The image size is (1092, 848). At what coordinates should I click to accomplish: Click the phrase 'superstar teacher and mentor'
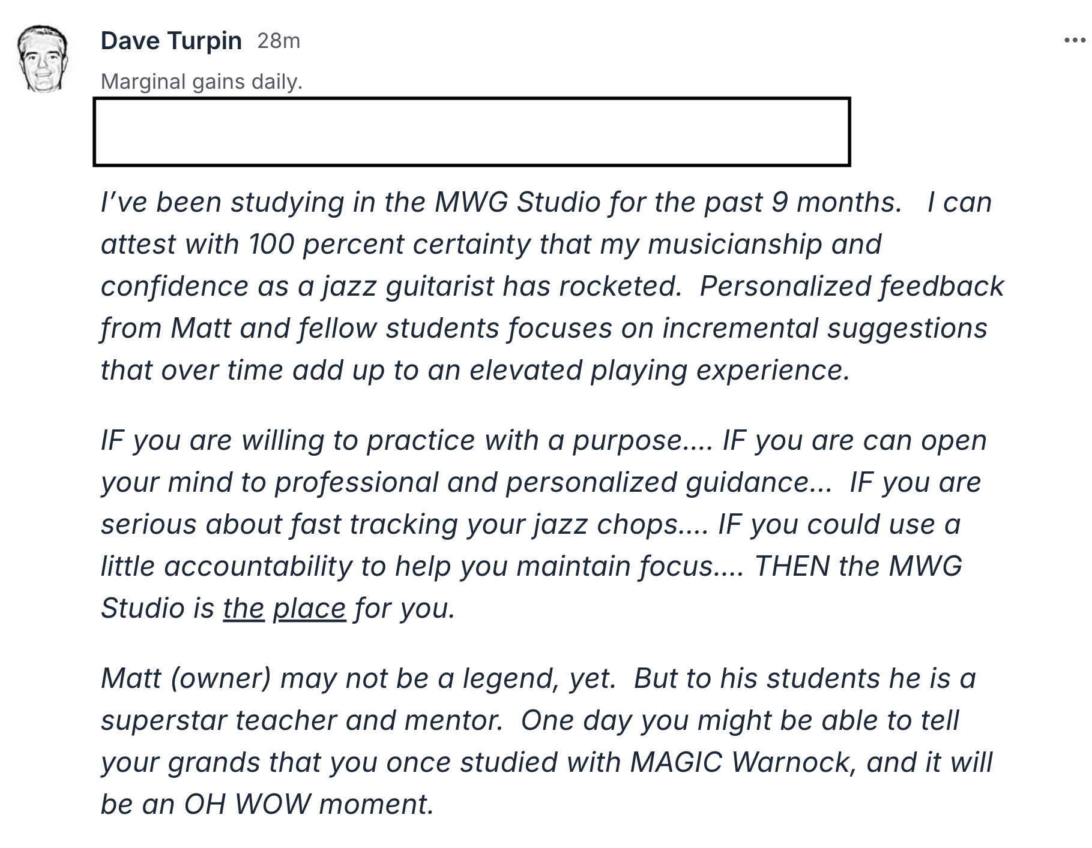pyautogui.click(x=302, y=720)
